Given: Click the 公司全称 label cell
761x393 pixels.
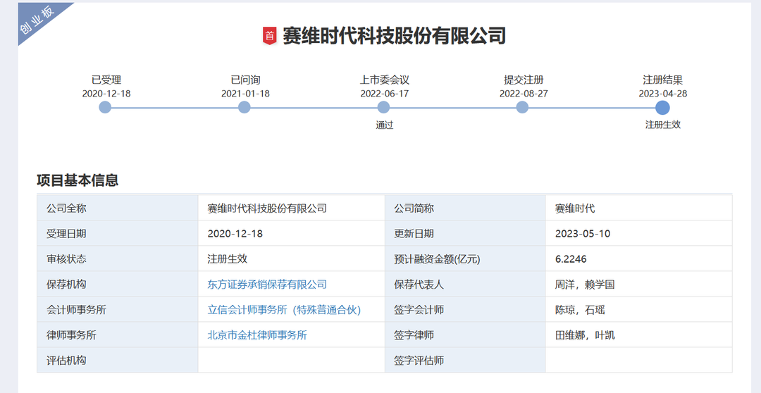Looking at the screenshot, I should (x=118, y=208).
